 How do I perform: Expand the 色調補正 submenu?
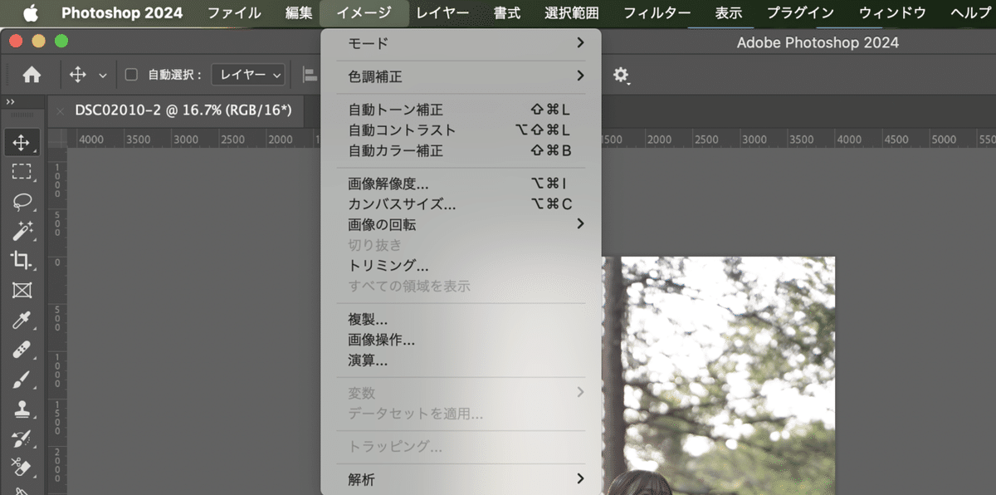point(461,76)
